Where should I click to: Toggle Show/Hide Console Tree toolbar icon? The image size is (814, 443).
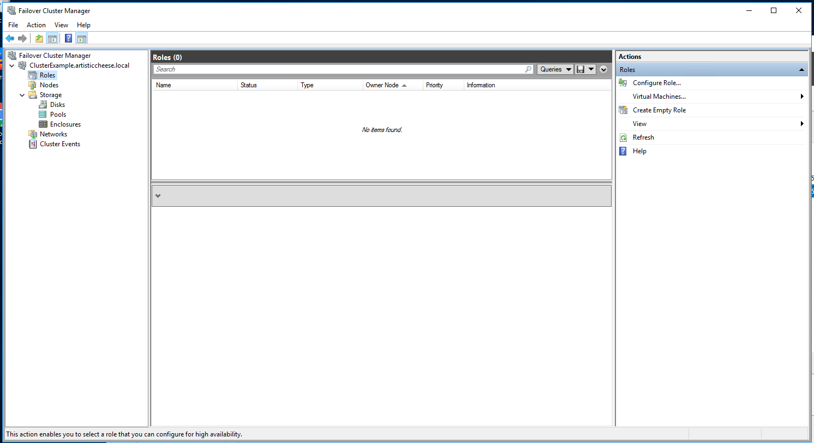[x=52, y=38]
